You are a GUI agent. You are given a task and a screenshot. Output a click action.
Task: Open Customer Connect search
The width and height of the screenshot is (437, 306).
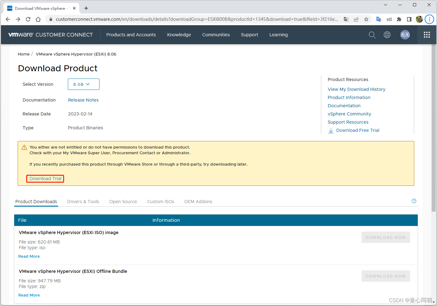(x=372, y=35)
